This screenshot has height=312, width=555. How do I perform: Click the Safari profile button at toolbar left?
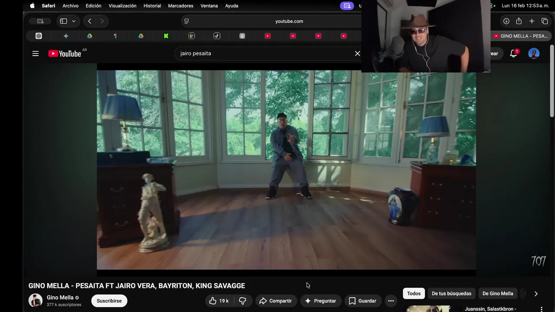pyautogui.click(x=40, y=21)
